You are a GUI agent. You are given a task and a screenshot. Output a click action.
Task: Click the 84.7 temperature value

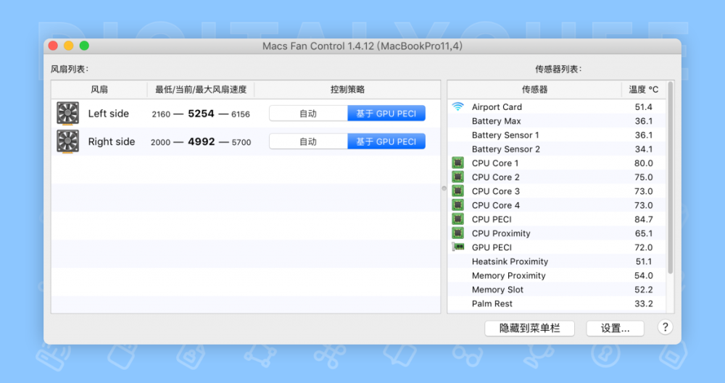coord(644,219)
